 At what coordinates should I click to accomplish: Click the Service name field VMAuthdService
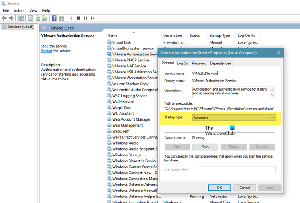tap(205, 73)
